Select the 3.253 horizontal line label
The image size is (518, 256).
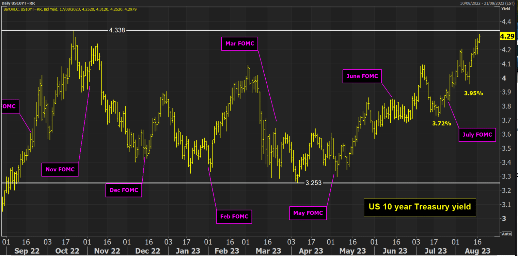(313, 183)
